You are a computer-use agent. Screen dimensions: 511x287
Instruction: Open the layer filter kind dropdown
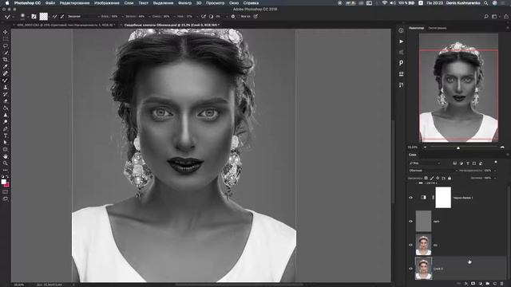pos(425,163)
